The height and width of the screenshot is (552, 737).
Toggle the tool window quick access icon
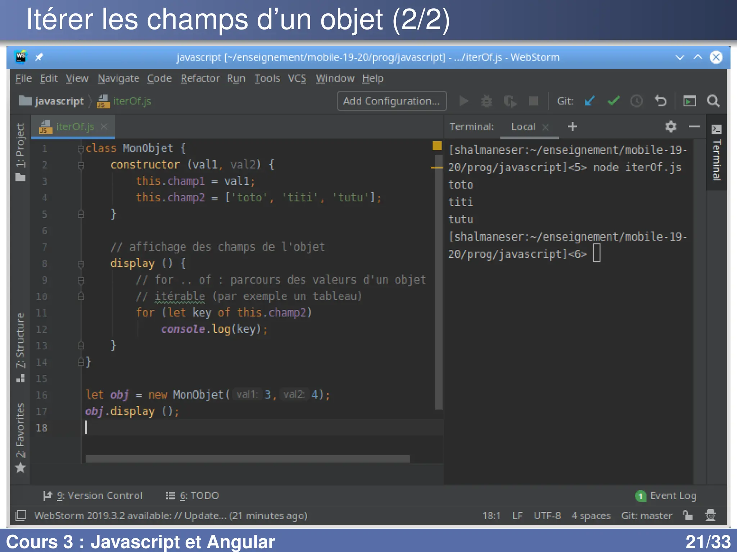pos(21,515)
